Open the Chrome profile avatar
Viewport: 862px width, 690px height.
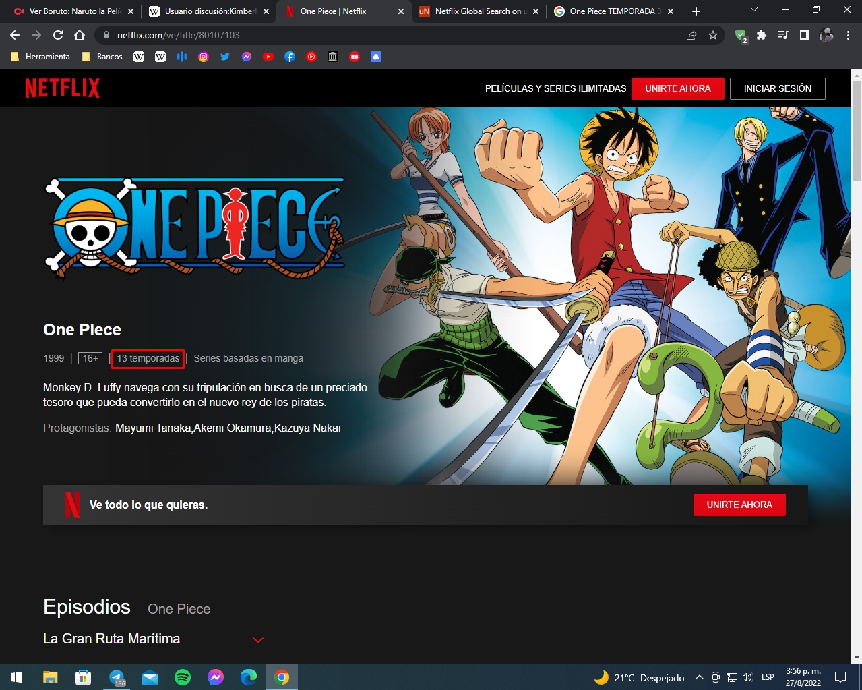(826, 35)
